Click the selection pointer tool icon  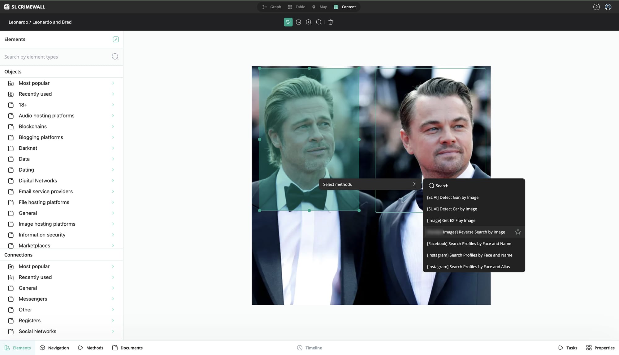point(288,22)
